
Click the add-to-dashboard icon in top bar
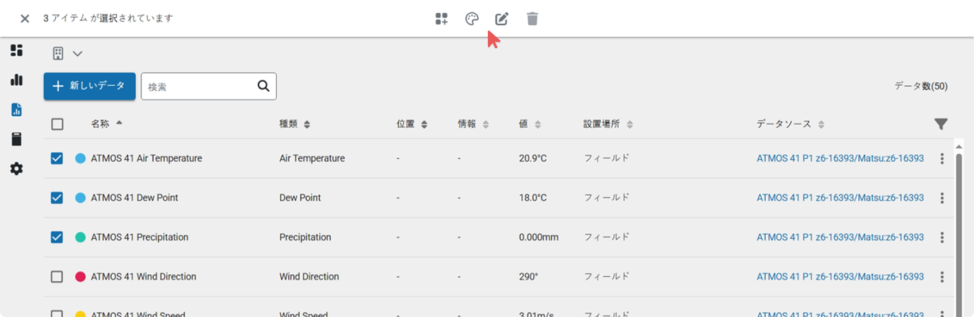441,19
